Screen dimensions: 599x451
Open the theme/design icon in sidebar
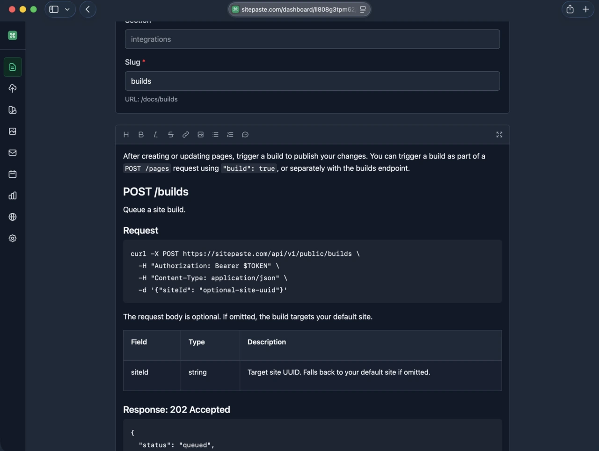click(13, 110)
